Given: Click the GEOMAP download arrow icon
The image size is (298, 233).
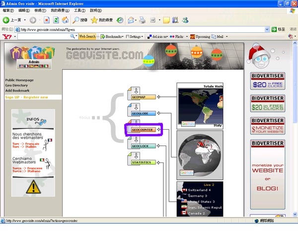Looking at the screenshot, I should pos(136,90).
